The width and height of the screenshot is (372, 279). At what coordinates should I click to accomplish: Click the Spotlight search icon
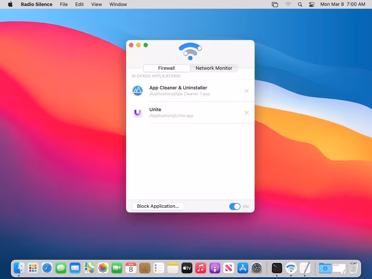coord(300,4)
